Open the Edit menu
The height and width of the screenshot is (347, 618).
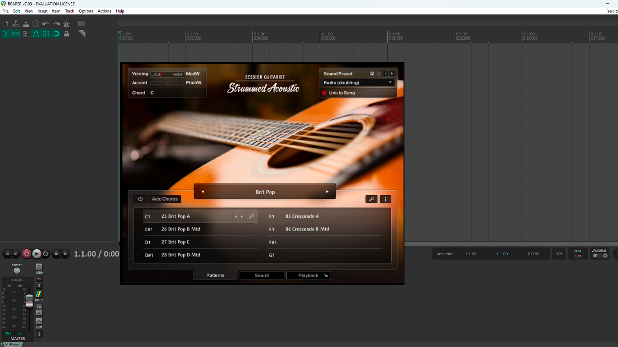coord(17,11)
